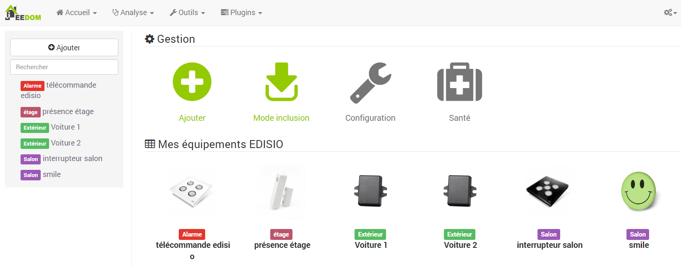
Task: Activate the Mode inclusion download icon
Action: coord(282,82)
